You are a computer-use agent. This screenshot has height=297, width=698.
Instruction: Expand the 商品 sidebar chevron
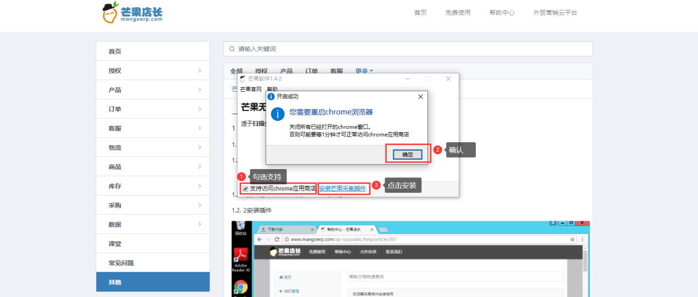tap(200, 167)
